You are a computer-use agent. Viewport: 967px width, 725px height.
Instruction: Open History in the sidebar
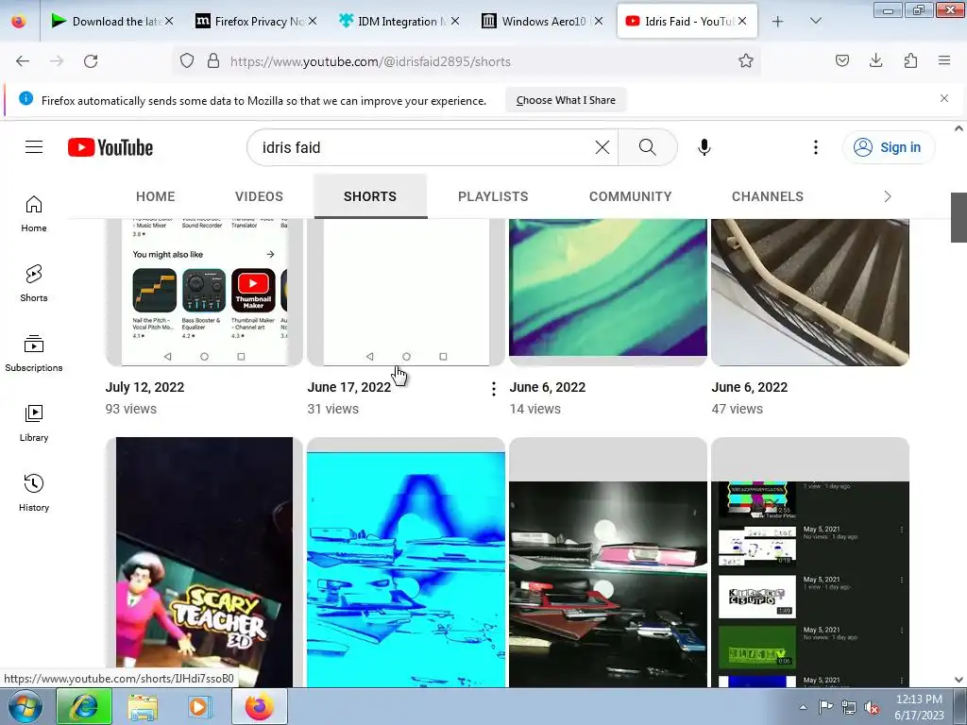[x=34, y=493]
